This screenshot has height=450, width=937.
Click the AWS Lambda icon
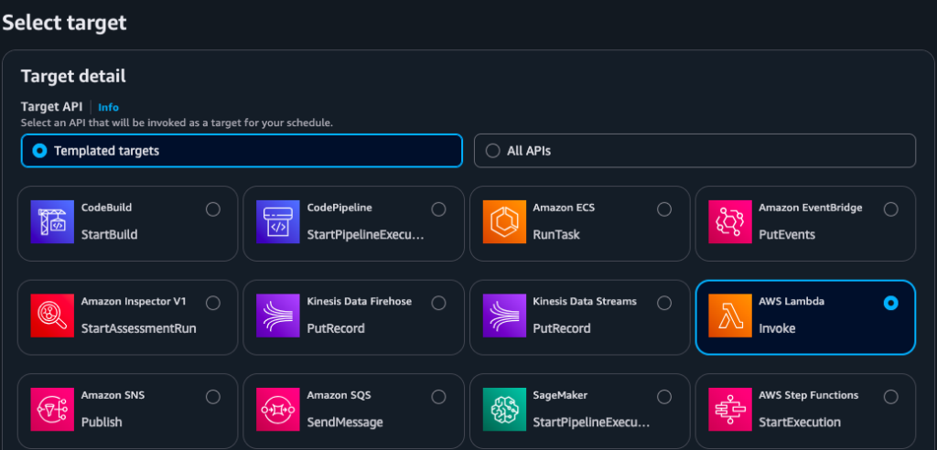pos(730,316)
